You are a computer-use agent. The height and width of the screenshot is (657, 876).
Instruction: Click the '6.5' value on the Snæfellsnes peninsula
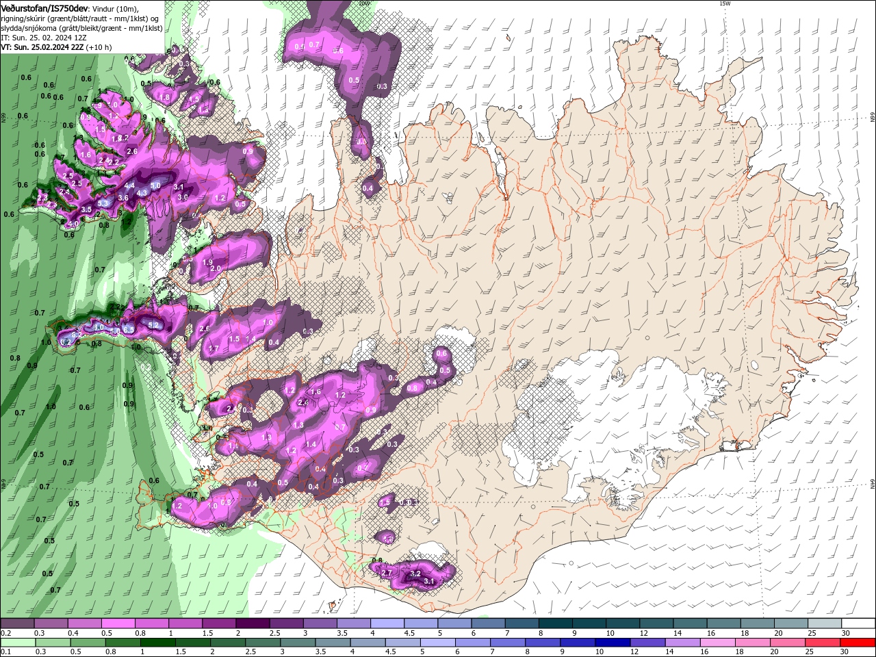pos(128,330)
